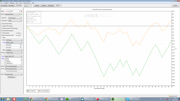The width and height of the screenshot is (180, 101).
Task: Click the Play Poker button
Action: point(11,5)
